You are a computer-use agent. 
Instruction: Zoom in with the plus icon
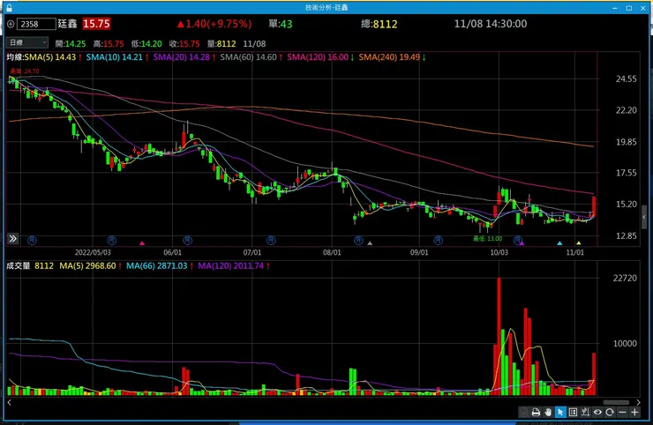click(634, 412)
